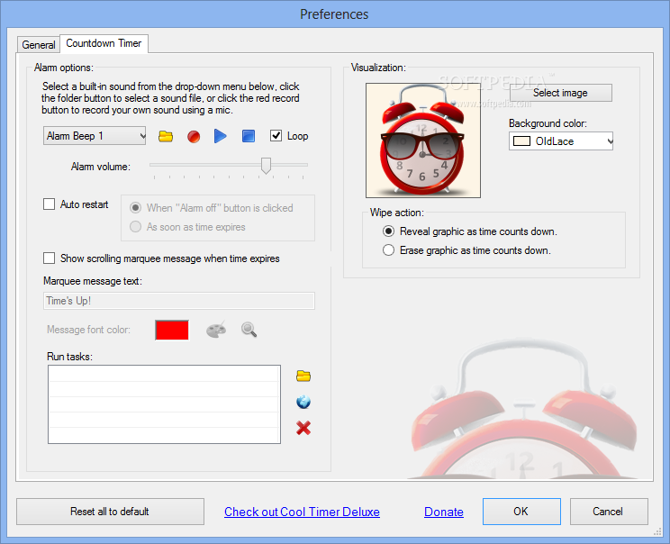This screenshot has height=544, width=670.
Task: Click the red message font color swatch
Action: click(x=172, y=330)
